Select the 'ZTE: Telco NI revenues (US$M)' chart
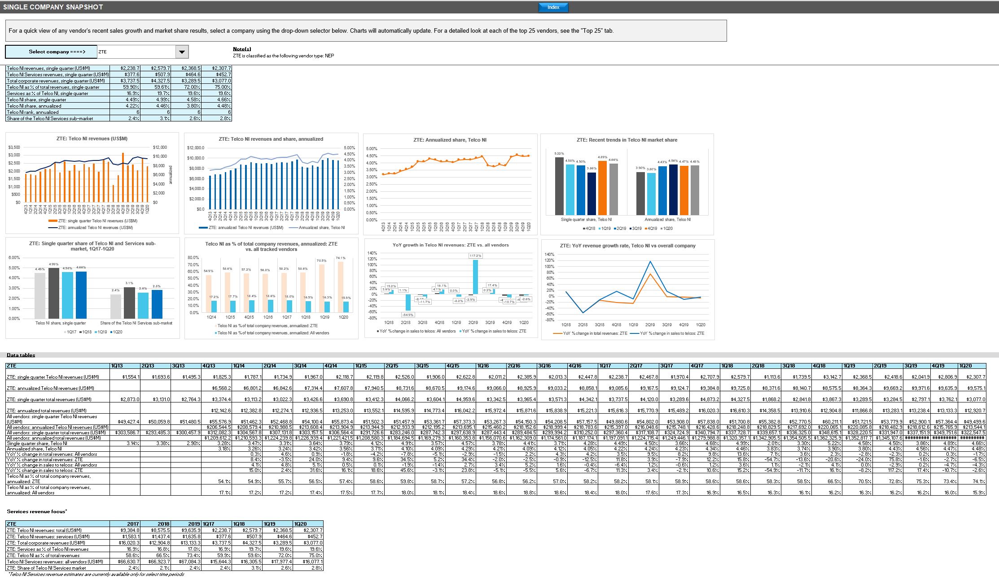999x588 pixels. click(x=92, y=183)
